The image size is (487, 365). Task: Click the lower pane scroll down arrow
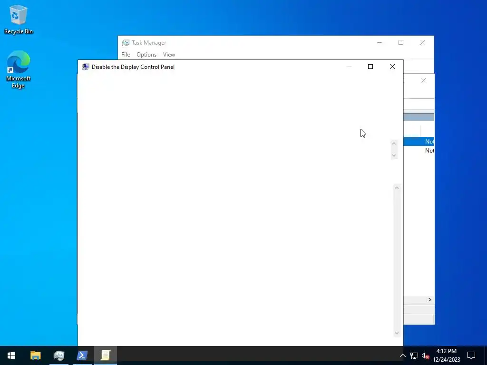pyautogui.click(x=397, y=333)
